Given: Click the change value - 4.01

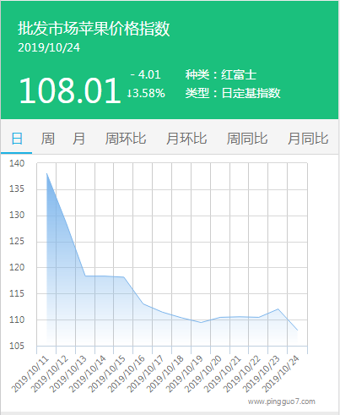Looking at the screenshot, I should pyautogui.click(x=145, y=74).
